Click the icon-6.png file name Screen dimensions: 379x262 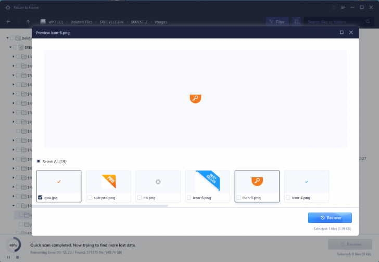pos(202,198)
